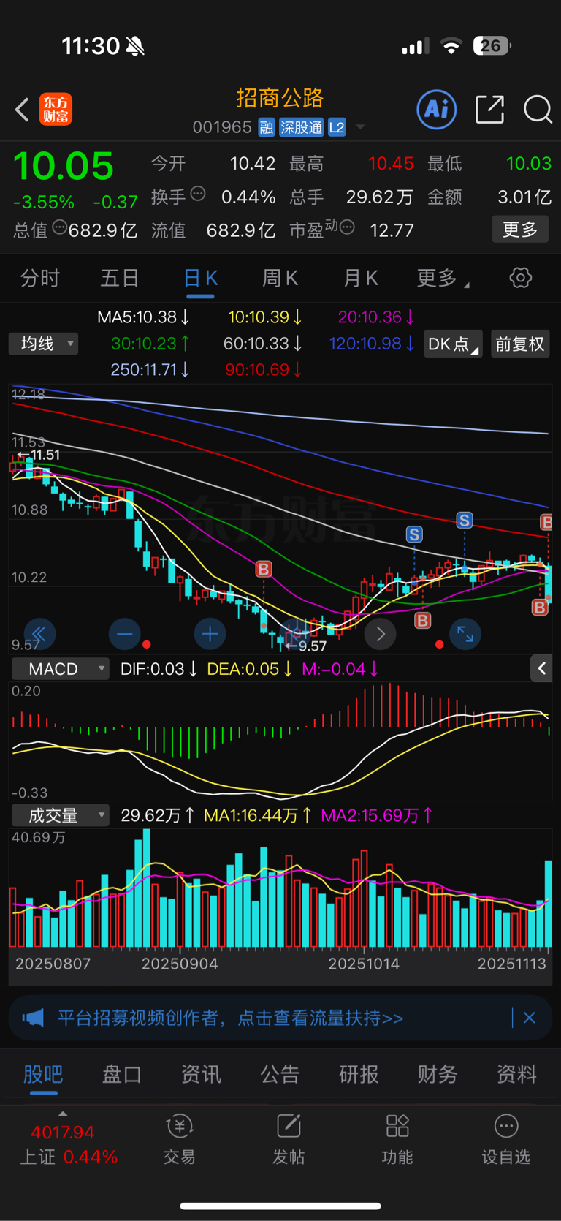Image resolution: width=561 pixels, height=1221 pixels.
Task: Tap the date label 20251014
Action: 364,964
